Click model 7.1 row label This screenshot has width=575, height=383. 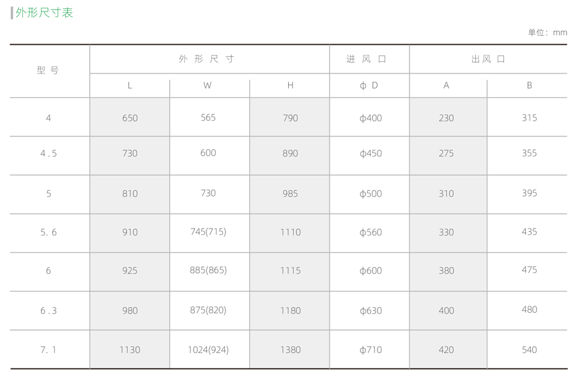pyautogui.click(x=49, y=350)
